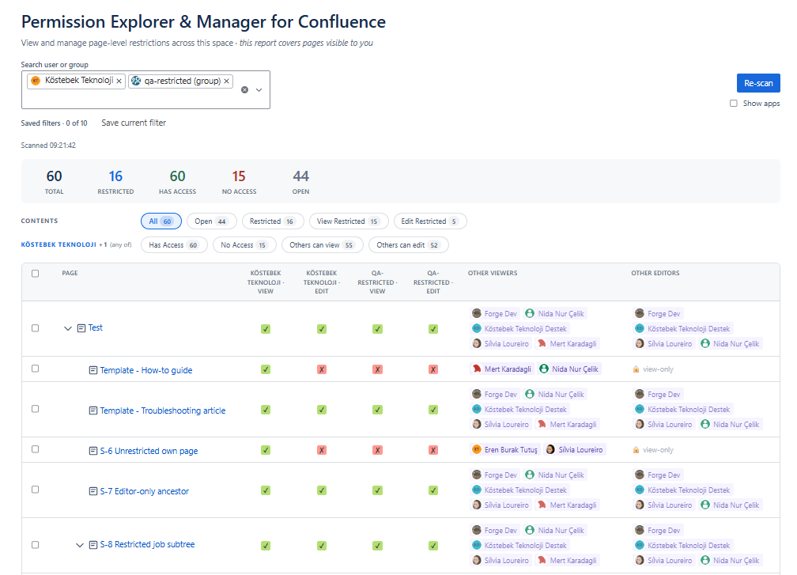797x575 pixels.
Task: Click the Re-scan button
Action: [758, 83]
